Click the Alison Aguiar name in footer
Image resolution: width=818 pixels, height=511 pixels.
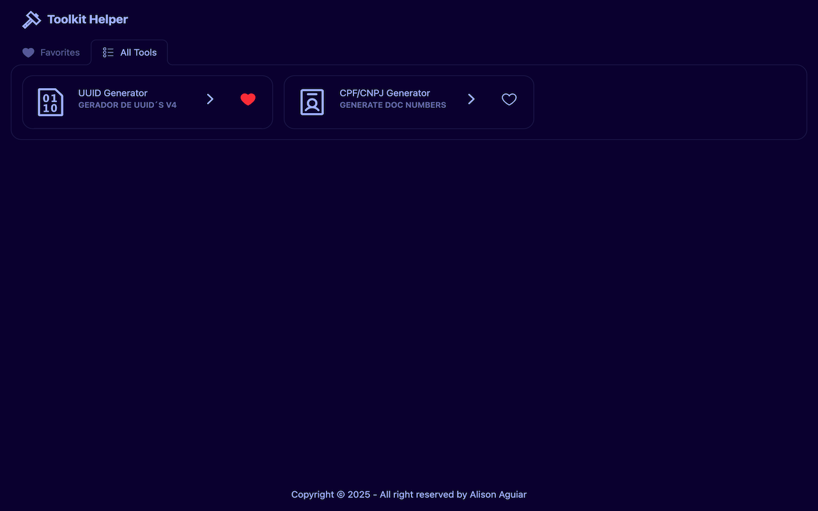point(498,494)
